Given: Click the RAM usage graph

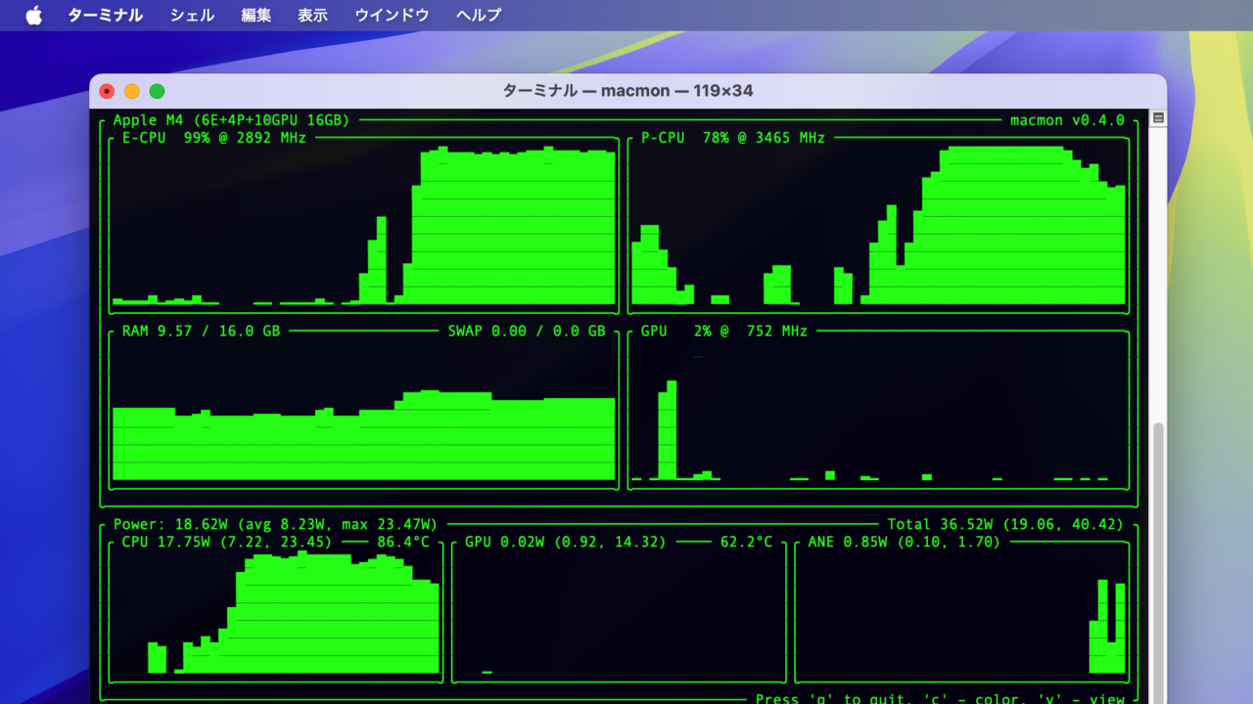Looking at the screenshot, I should [x=364, y=435].
